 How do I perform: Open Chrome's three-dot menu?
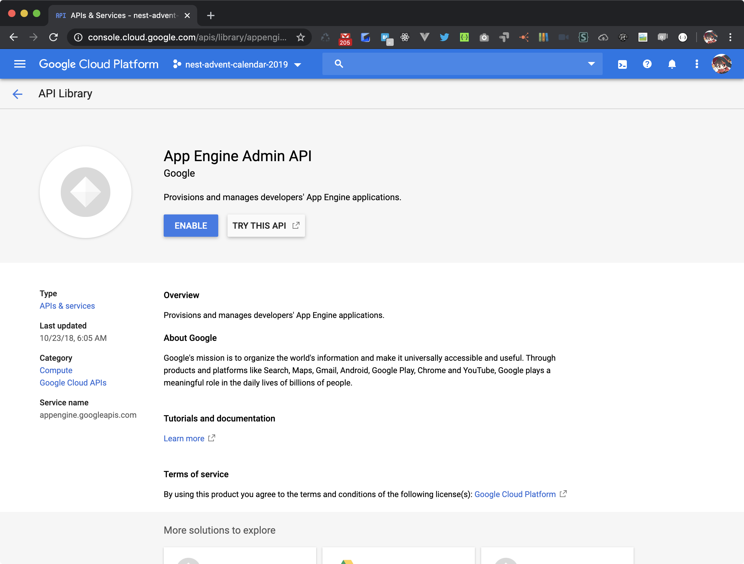[730, 37]
